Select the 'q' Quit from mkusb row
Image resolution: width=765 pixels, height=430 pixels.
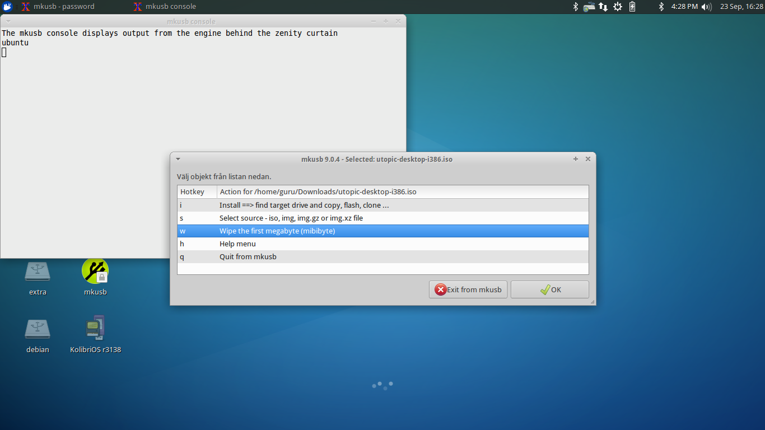(383, 256)
